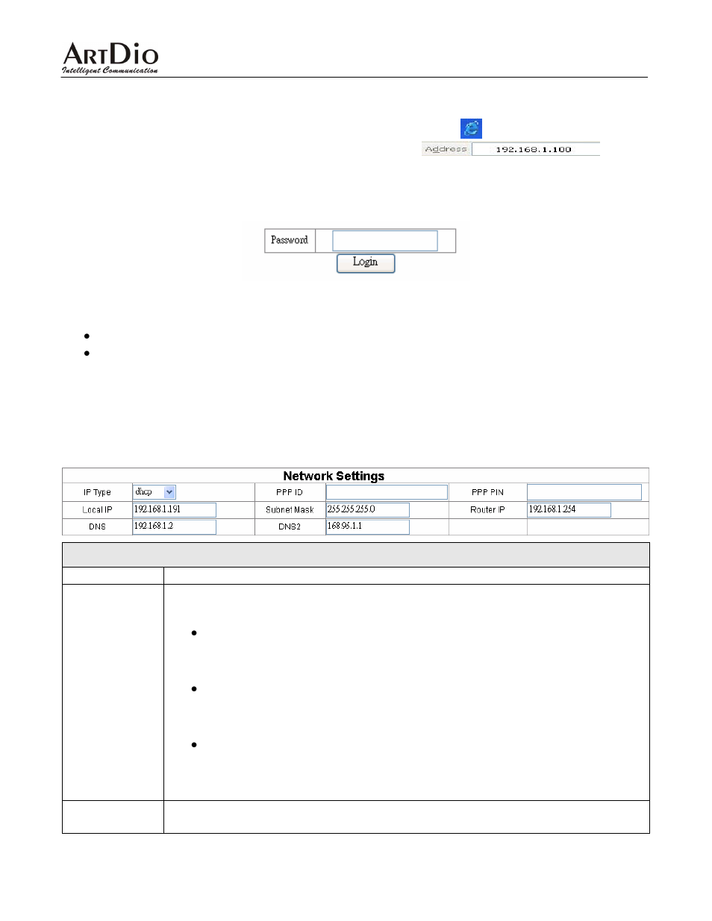Click the DNS2 field 168.95.1.1
Viewport: 712px width, 921px height.
[x=368, y=526]
